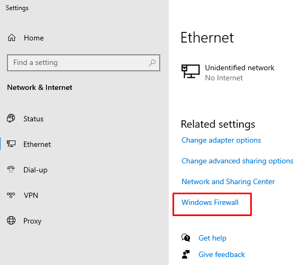Open the Windows Firewall link
304x265 pixels.
tap(210, 202)
